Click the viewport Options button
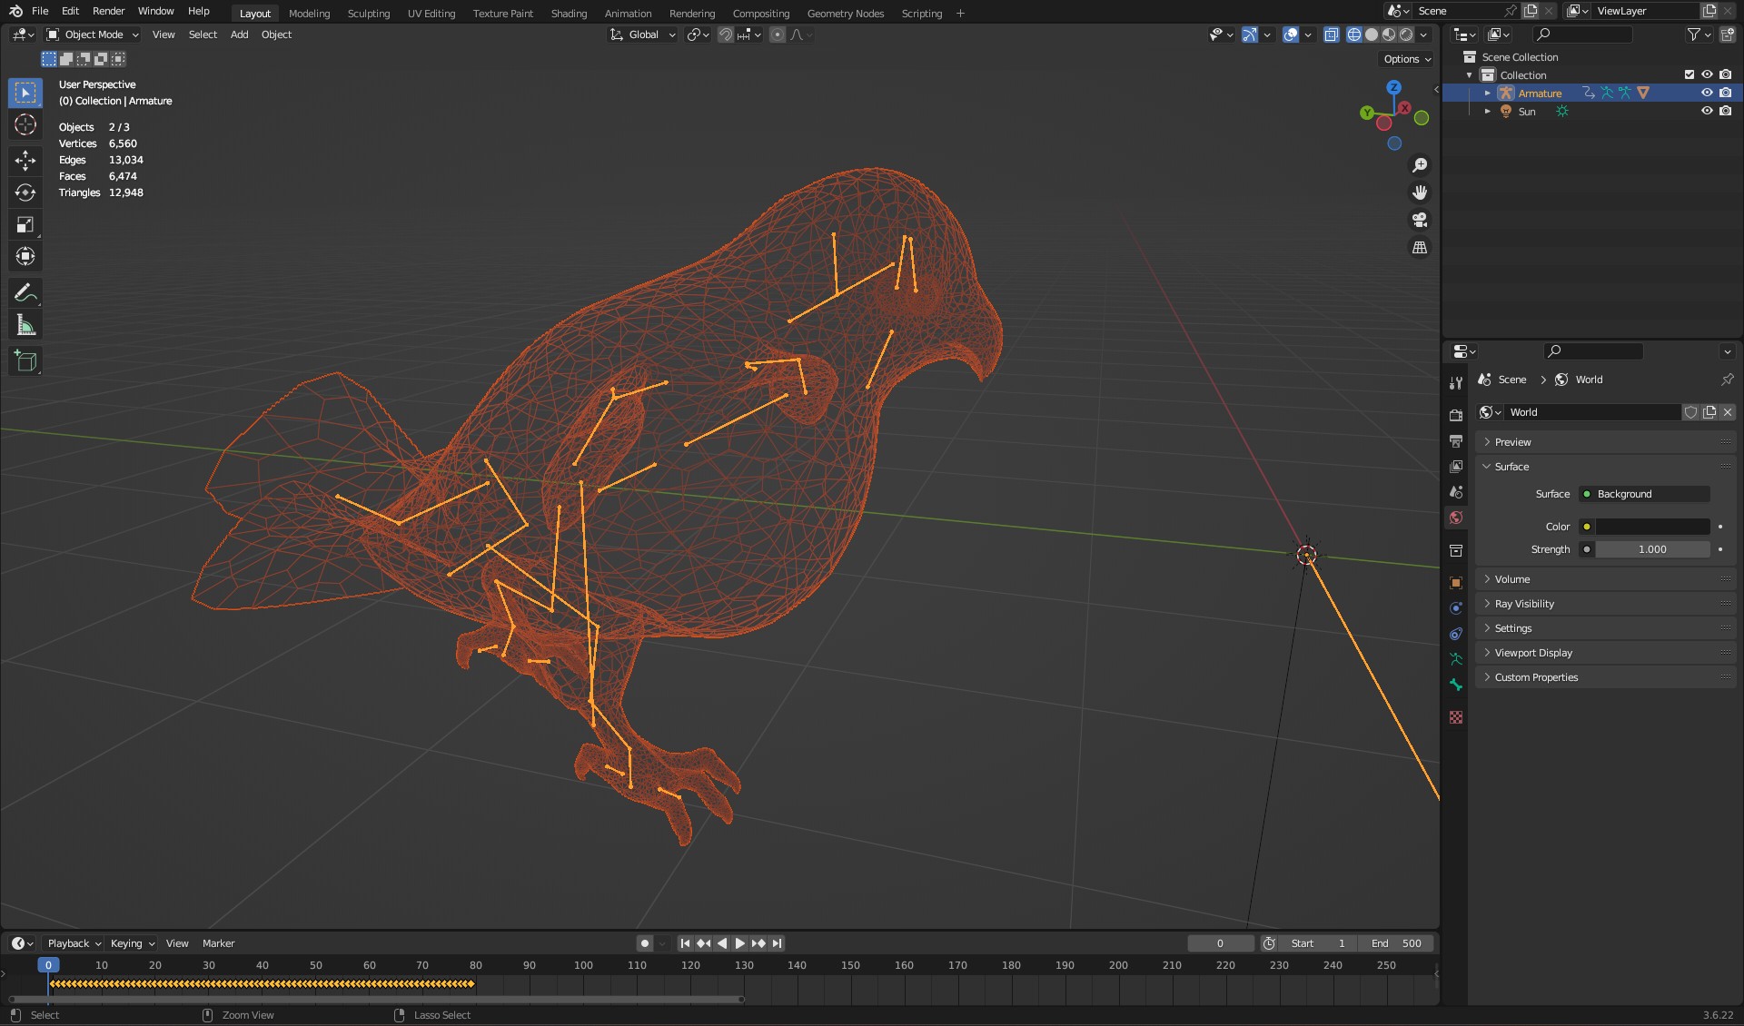 coord(1406,59)
